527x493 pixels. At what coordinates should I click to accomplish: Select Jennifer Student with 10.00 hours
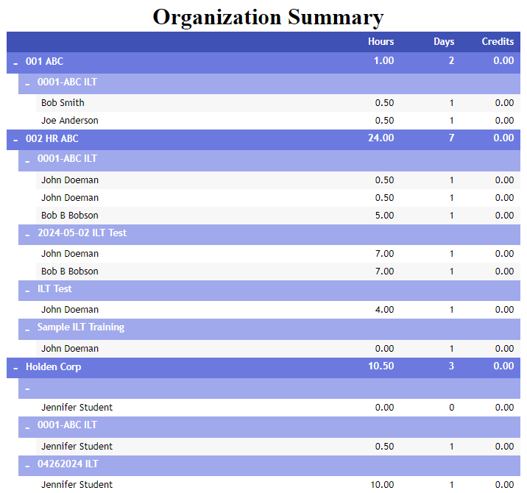(77, 484)
